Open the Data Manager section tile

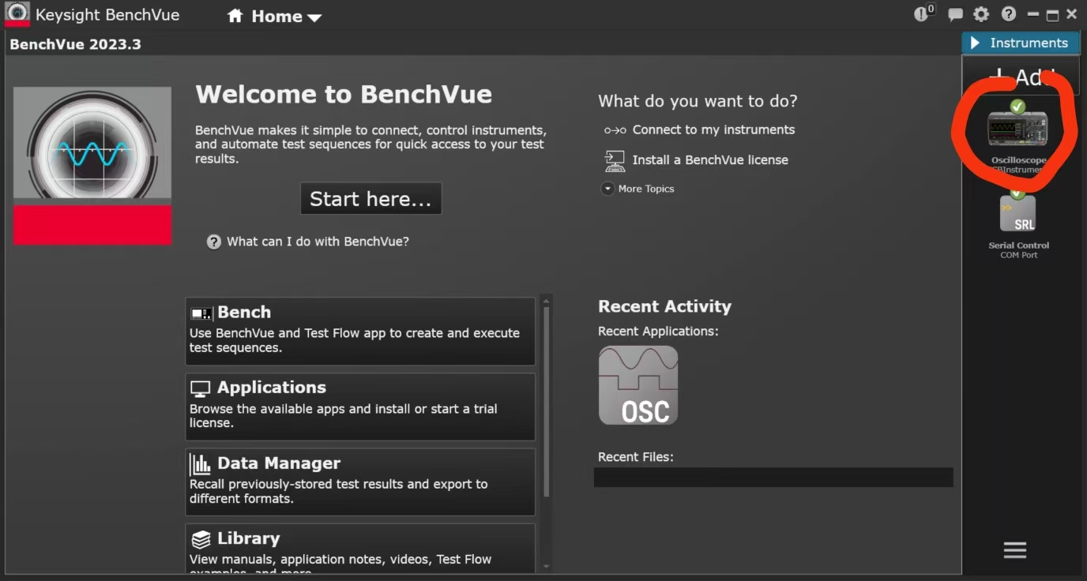(x=360, y=482)
